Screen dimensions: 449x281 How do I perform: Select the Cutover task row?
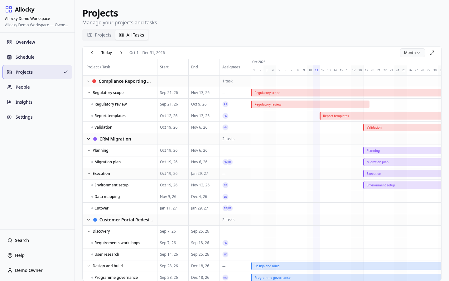[262, 208]
